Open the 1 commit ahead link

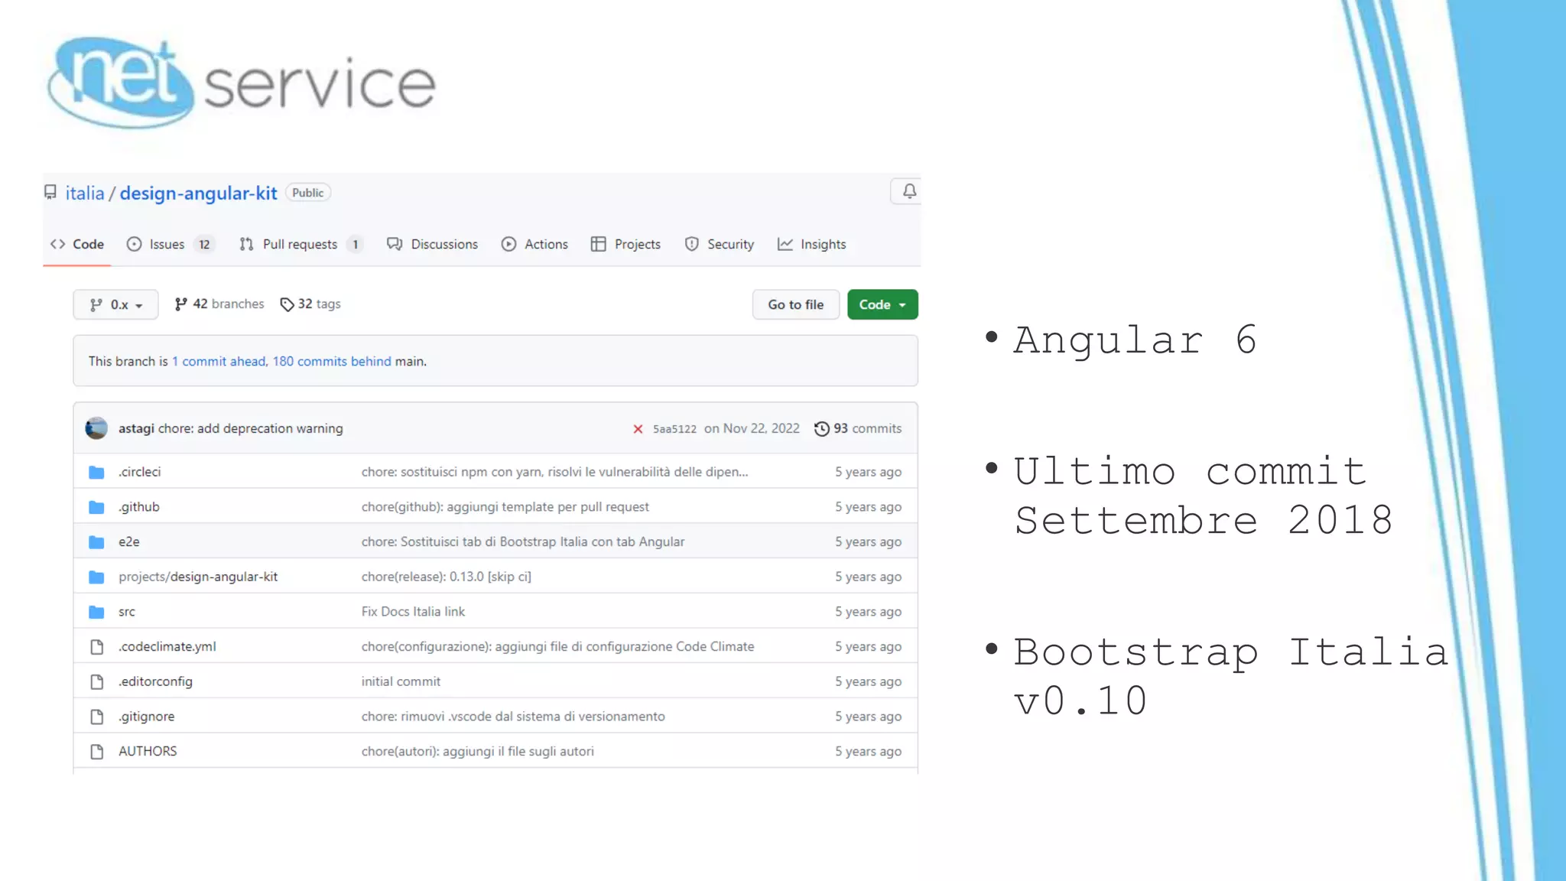pos(219,361)
